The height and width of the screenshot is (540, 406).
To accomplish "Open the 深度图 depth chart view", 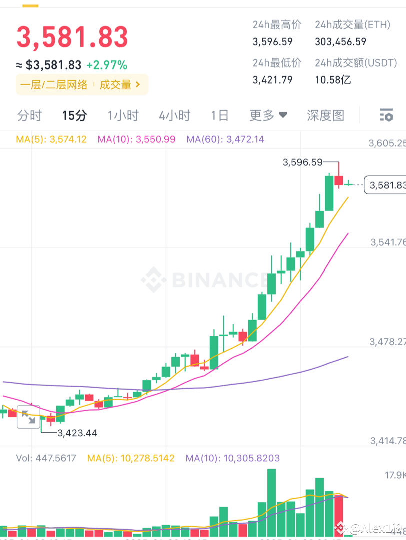I will point(325,115).
